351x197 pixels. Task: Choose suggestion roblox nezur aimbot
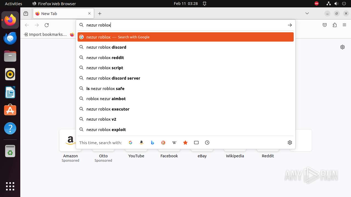(186, 99)
